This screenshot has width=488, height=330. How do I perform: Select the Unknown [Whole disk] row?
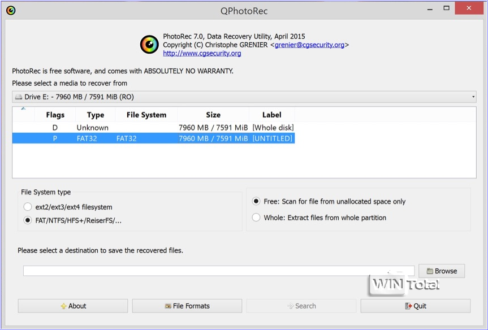click(153, 128)
